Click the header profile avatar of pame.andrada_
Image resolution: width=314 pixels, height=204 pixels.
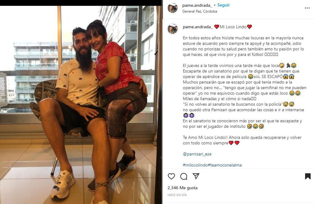172,8
